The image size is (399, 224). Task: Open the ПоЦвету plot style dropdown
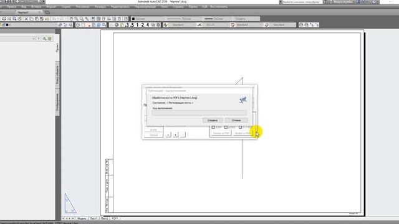[246, 19]
